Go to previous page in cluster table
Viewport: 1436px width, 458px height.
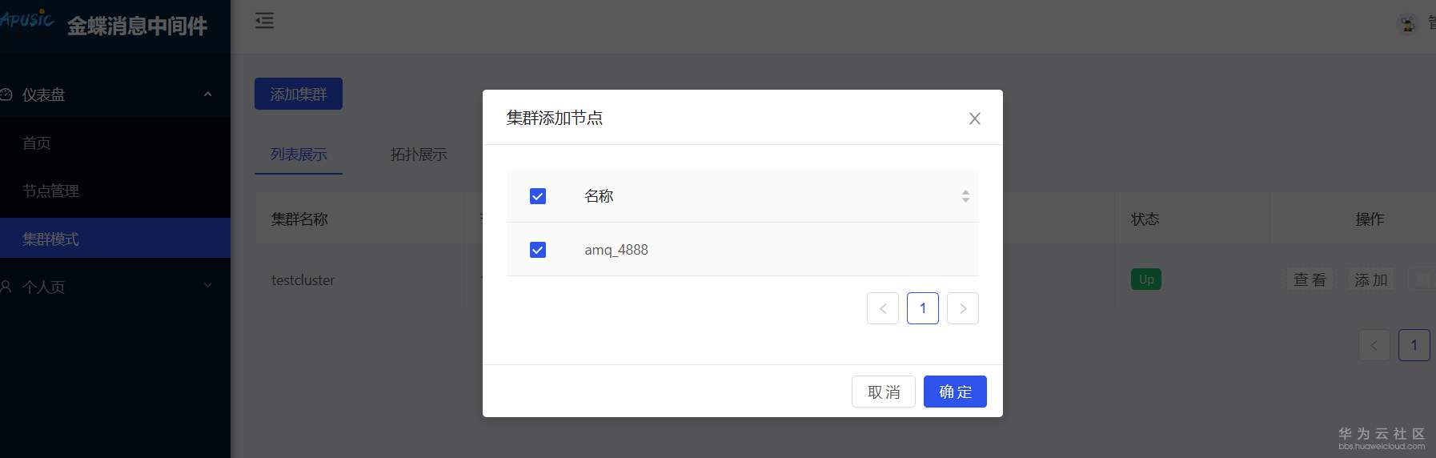click(1374, 345)
